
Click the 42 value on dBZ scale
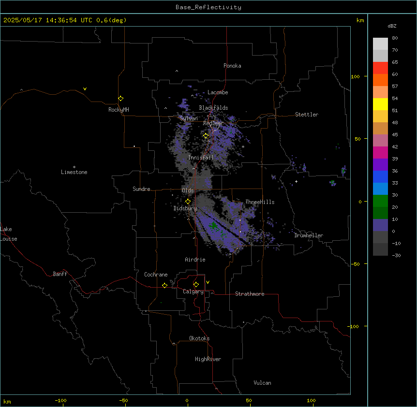[x=395, y=146]
